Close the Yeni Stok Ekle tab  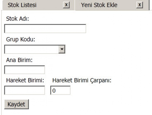[x=140, y=5]
